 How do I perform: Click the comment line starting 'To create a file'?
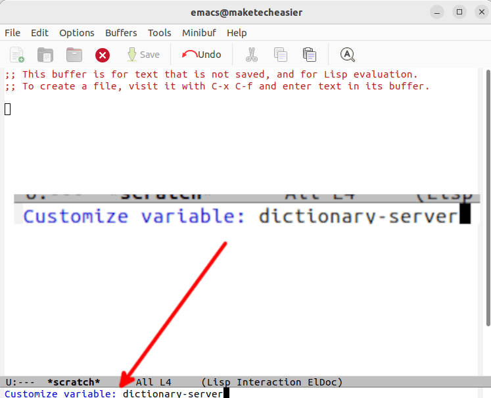point(217,86)
